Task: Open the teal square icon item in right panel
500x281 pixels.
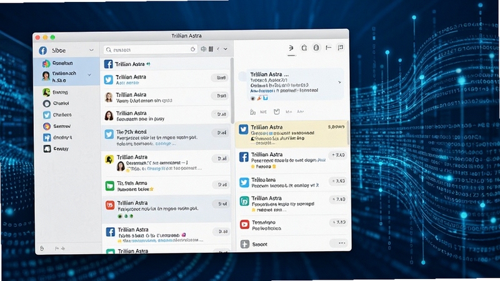Action: (291, 204)
